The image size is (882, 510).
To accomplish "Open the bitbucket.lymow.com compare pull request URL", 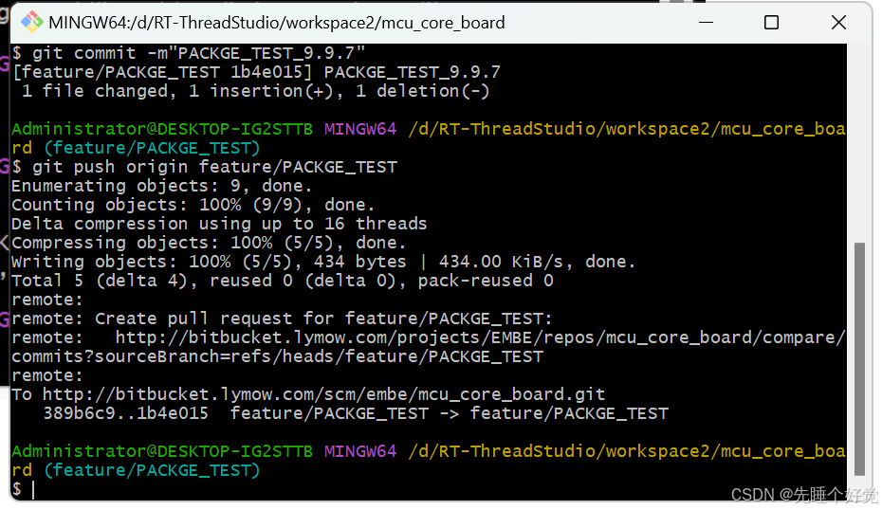I will click(x=481, y=337).
